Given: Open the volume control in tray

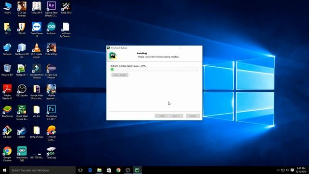Looking at the screenshot, I should [x=287, y=170].
